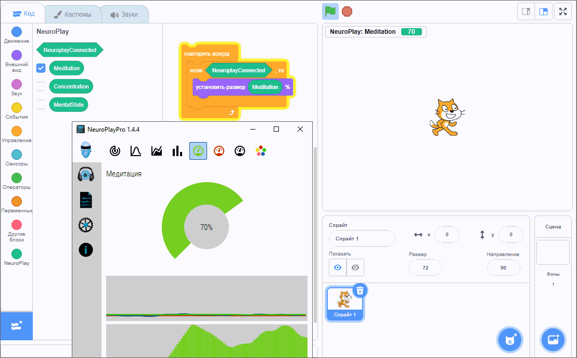Click the sprite name field Спрайт 1
The height and width of the screenshot is (358, 577).
[362, 238]
